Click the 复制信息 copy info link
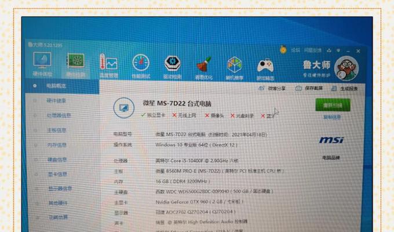This screenshot has height=232, width=394. (x=332, y=117)
